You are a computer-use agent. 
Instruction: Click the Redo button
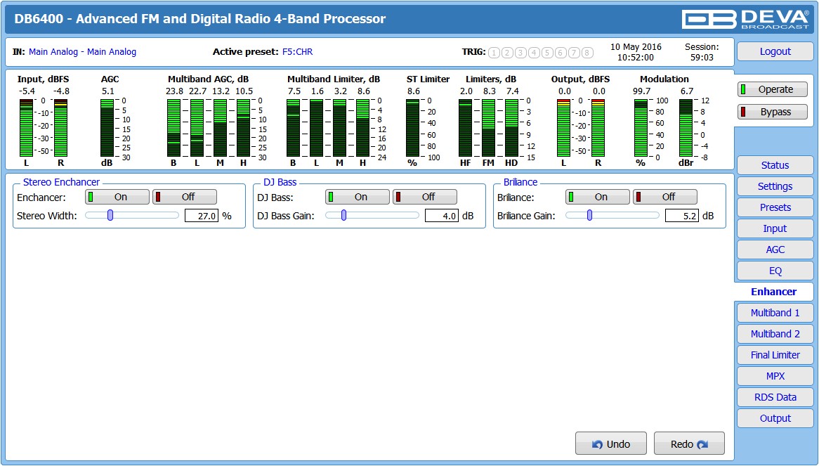tap(689, 444)
